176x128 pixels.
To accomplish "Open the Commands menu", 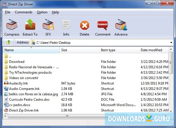I will tap(24, 12).
